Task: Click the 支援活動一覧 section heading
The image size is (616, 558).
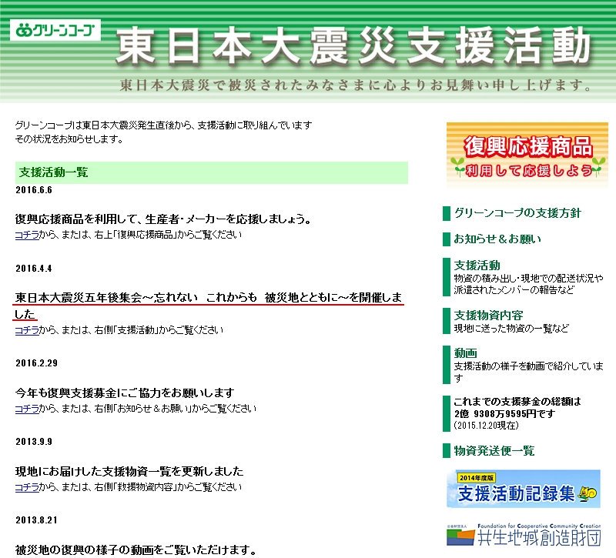Action: (53, 172)
